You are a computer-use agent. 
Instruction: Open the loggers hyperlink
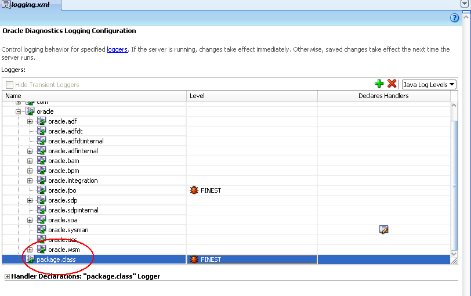point(117,49)
